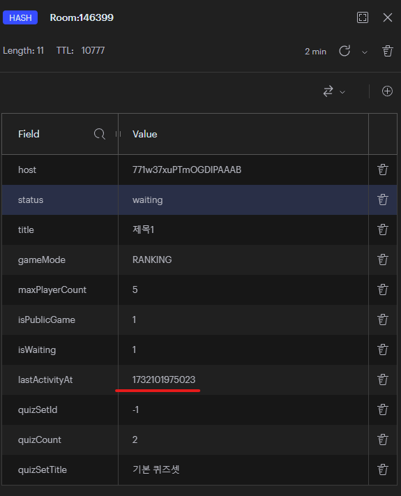This screenshot has height=496, width=401.
Task: Delete the Room:146399 key
Action: click(x=388, y=51)
